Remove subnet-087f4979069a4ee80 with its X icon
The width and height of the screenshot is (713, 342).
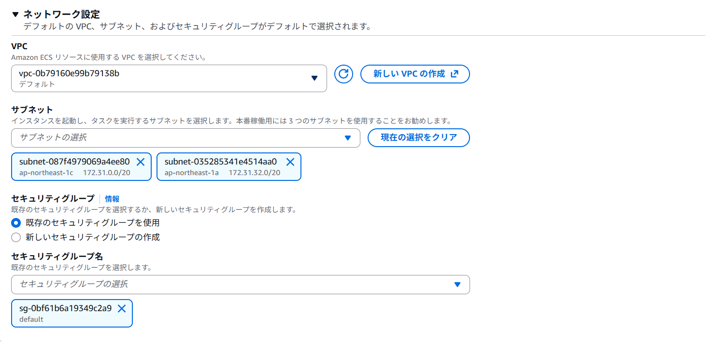[x=141, y=162]
